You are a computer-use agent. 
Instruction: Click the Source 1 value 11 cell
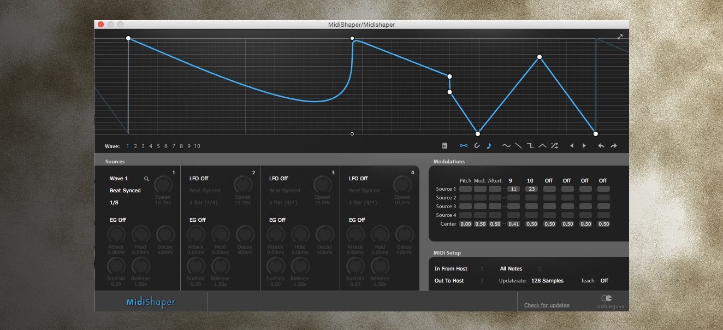(x=513, y=189)
